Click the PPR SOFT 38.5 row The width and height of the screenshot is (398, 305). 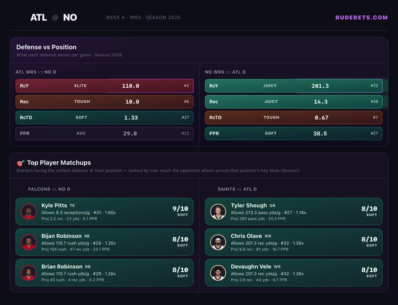coord(294,133)
